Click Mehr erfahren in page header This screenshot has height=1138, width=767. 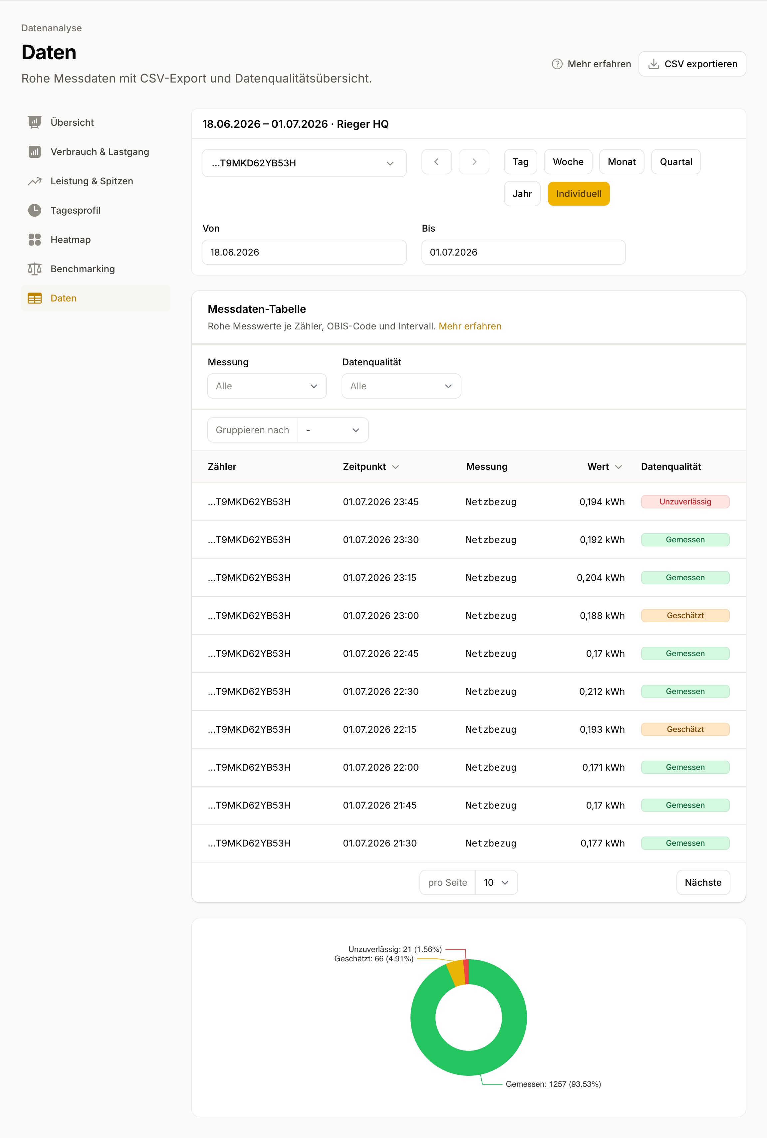coord(591,64)
